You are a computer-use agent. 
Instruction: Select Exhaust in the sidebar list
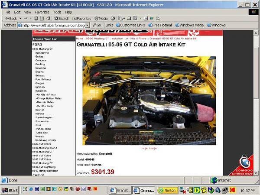pos(39,75)
